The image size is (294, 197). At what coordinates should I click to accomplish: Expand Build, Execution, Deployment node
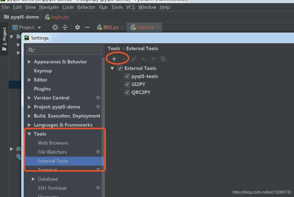click(29, 116)
